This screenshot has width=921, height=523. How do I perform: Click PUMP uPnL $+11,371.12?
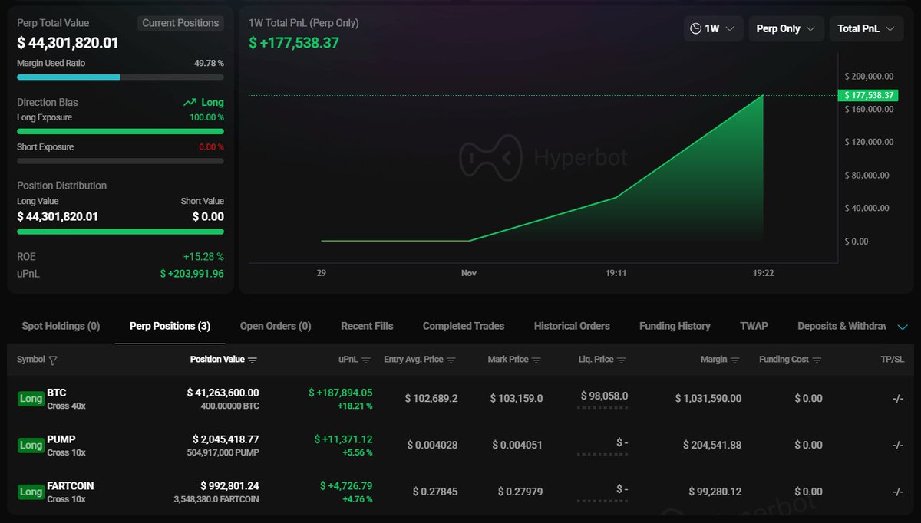pos(343,439)
